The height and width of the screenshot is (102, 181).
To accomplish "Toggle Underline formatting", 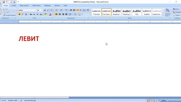I will pos(26,14).
